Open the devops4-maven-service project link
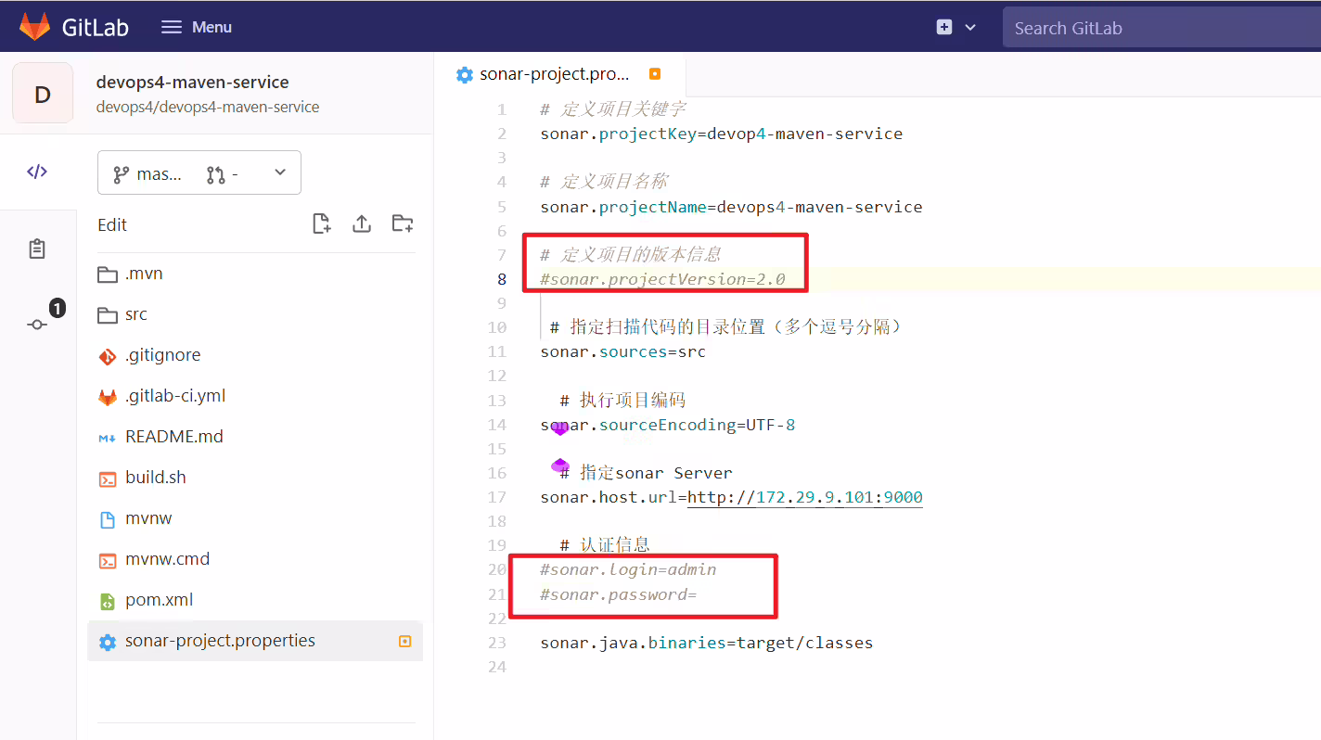Viewport: 1321px width, 740px height. click(x=193, y=83)
